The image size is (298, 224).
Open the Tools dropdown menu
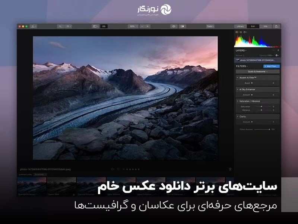[210, 26]
